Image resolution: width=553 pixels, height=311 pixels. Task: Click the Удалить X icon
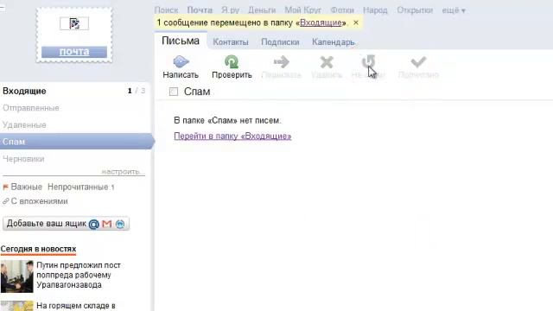(x=327, y=62)
